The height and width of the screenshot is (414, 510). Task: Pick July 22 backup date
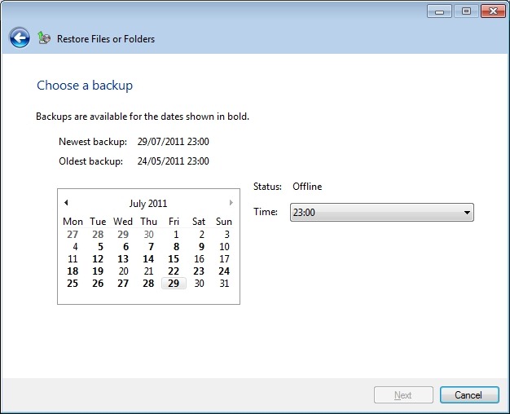coord(174,271)
